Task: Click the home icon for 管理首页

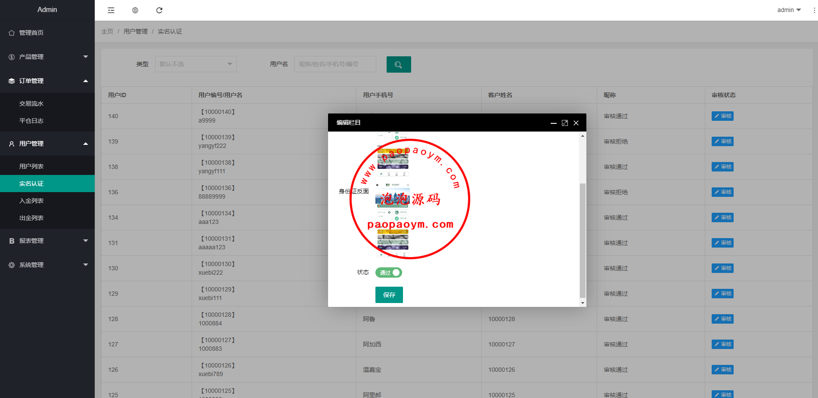Action: point(12,33)
